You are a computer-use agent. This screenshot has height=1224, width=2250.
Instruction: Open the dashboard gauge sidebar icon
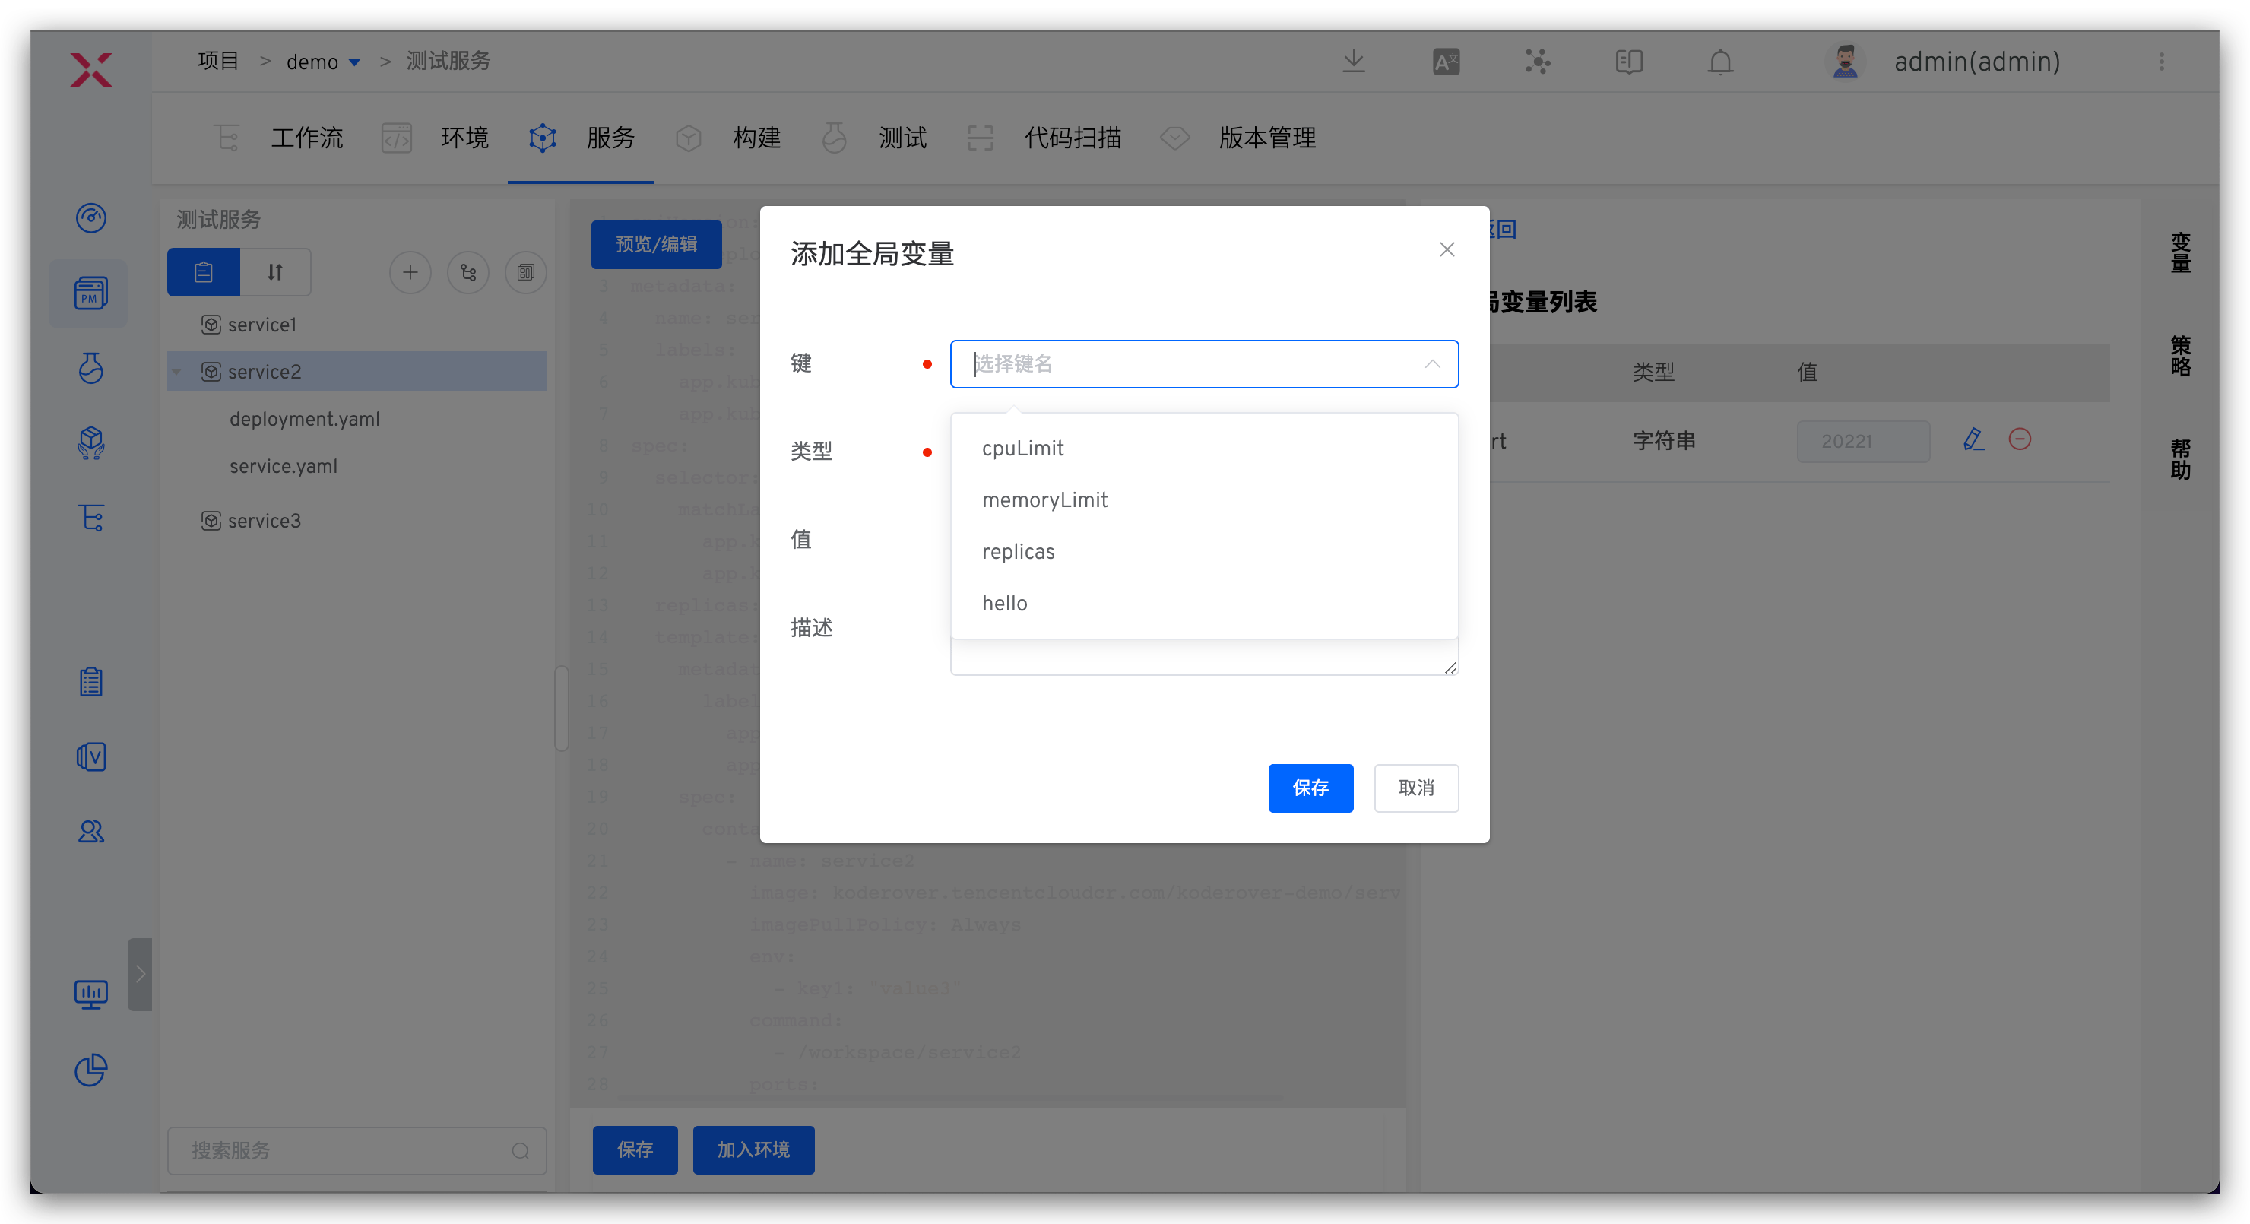pos(91,217)
